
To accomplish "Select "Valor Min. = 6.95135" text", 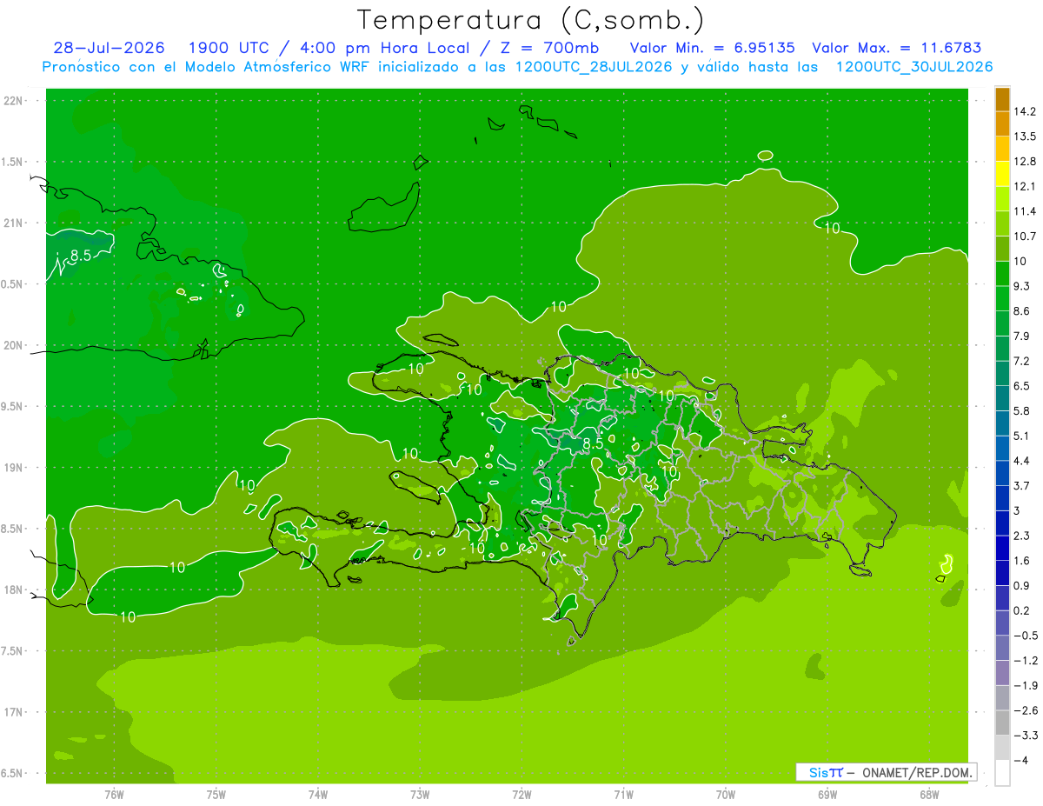I will 712,48.
